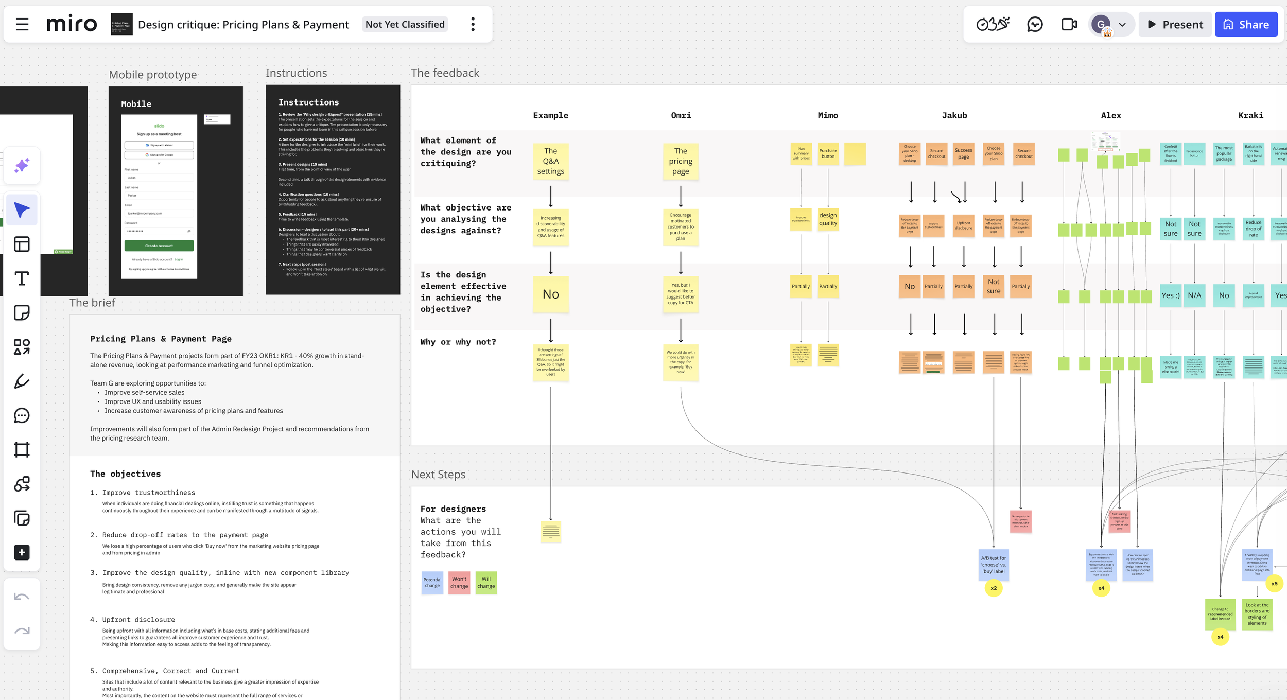Click the blue Share button
Viewport: 1287px width, 700px height.
coord(1246,25)
